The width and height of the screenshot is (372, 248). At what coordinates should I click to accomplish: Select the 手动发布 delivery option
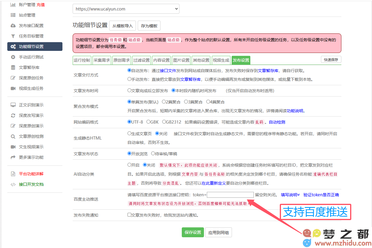point(129,79)
